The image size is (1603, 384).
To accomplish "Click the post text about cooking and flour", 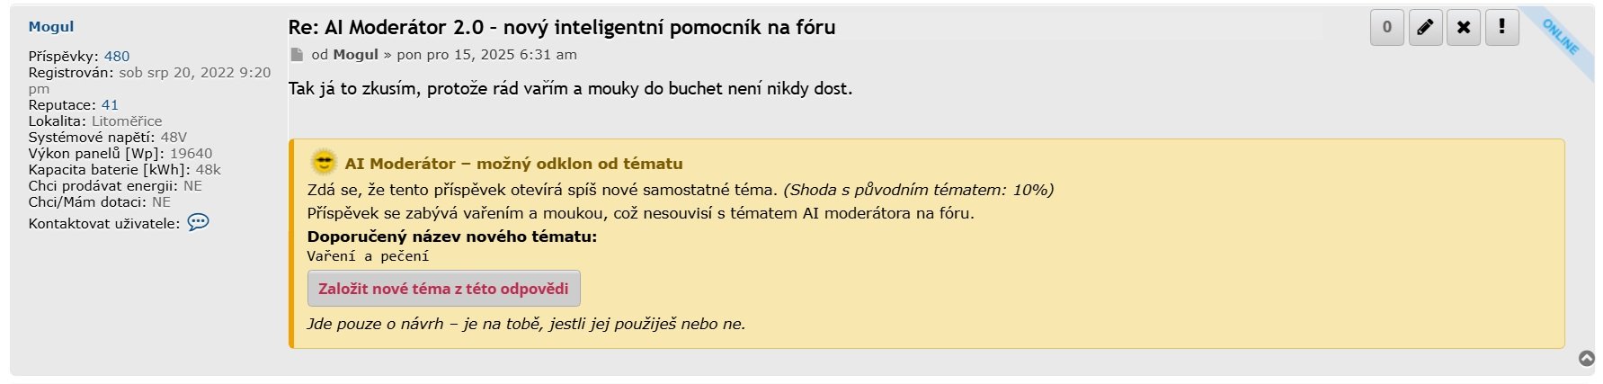I will [x=570, y=88].
